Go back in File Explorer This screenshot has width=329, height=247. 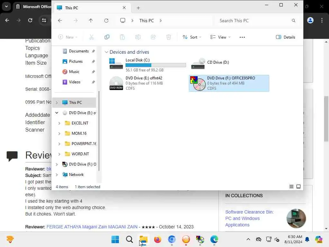tap(60, 21)
